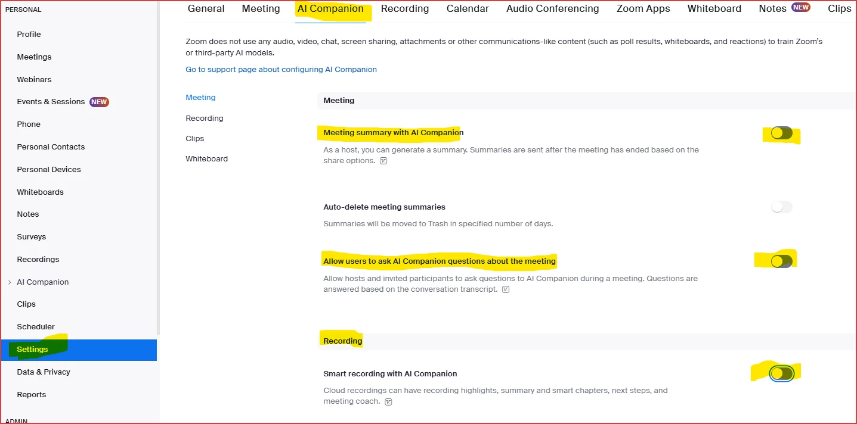Image resolution: width=857 pixels, height=424 pixels.
Task: Switch to the Meeting settings tab
Action: click(x=261, y=9)
